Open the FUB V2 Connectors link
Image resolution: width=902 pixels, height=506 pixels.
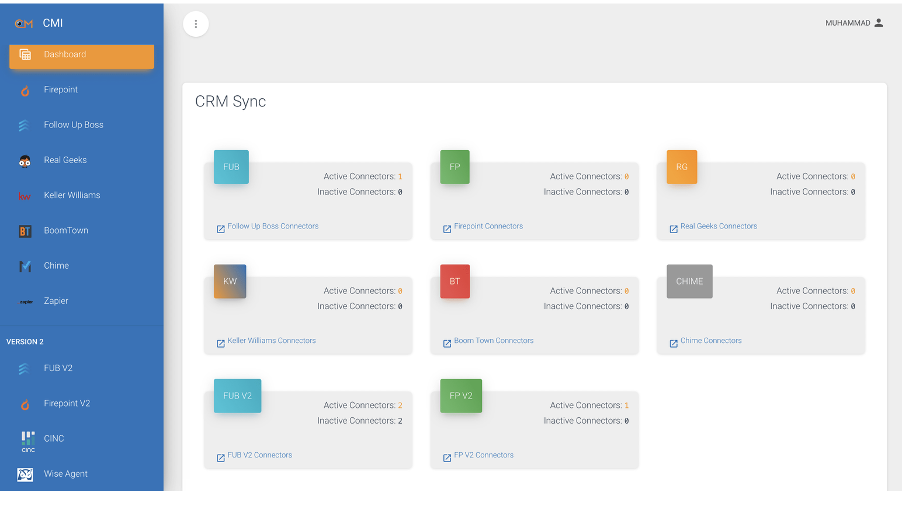point(260,455)
